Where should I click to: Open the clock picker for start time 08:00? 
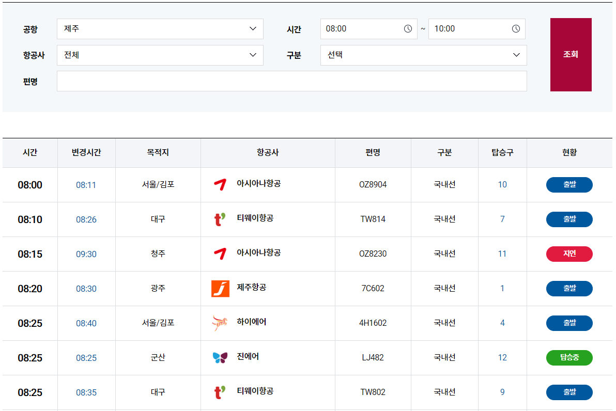tap(408, 28)
